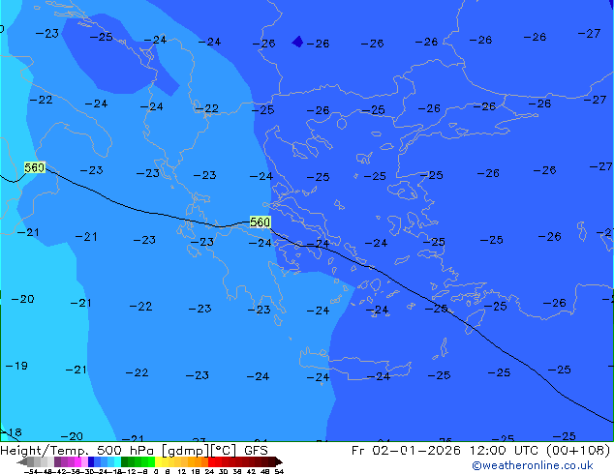Screen dimensions: 614x474
Task: Pick the bright red swatch in the color scale
Action: 211,461
